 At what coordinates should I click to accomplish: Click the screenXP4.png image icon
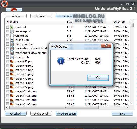[12, 70]
